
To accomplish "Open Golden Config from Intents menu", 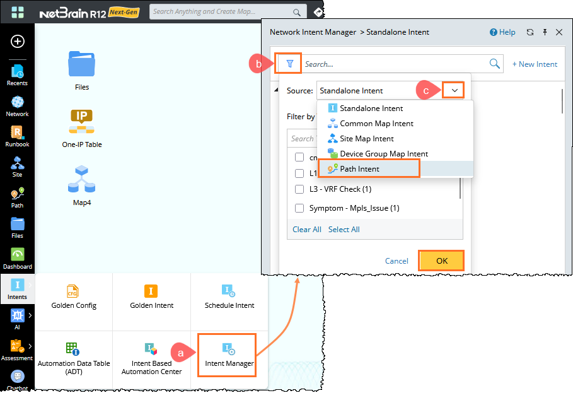I will coord(74,297).
